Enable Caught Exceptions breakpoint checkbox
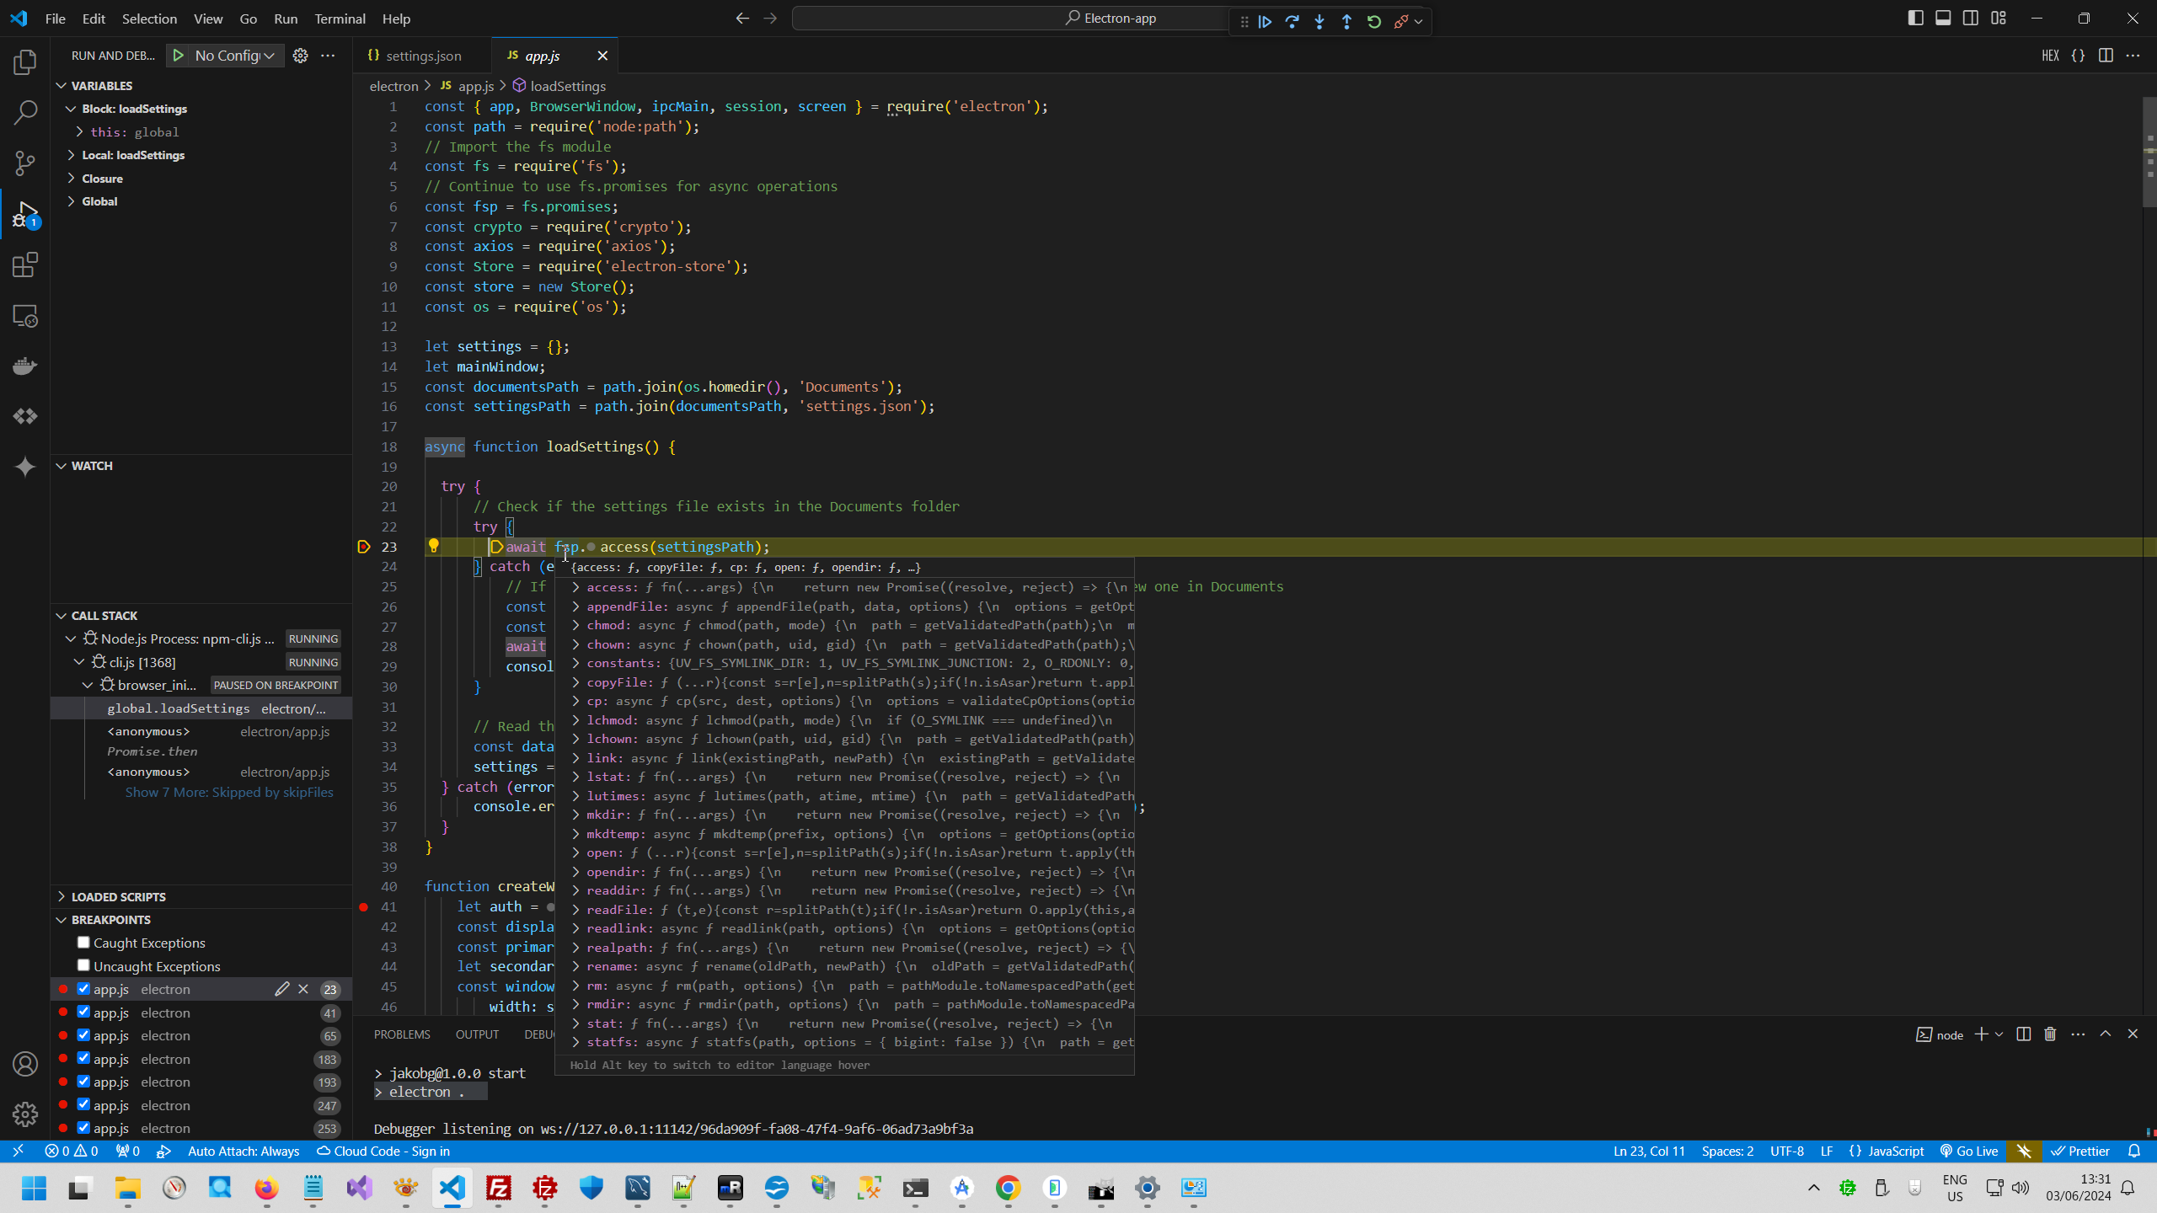The width and height of the screenshot is (2157, 1213). [83, 943]
